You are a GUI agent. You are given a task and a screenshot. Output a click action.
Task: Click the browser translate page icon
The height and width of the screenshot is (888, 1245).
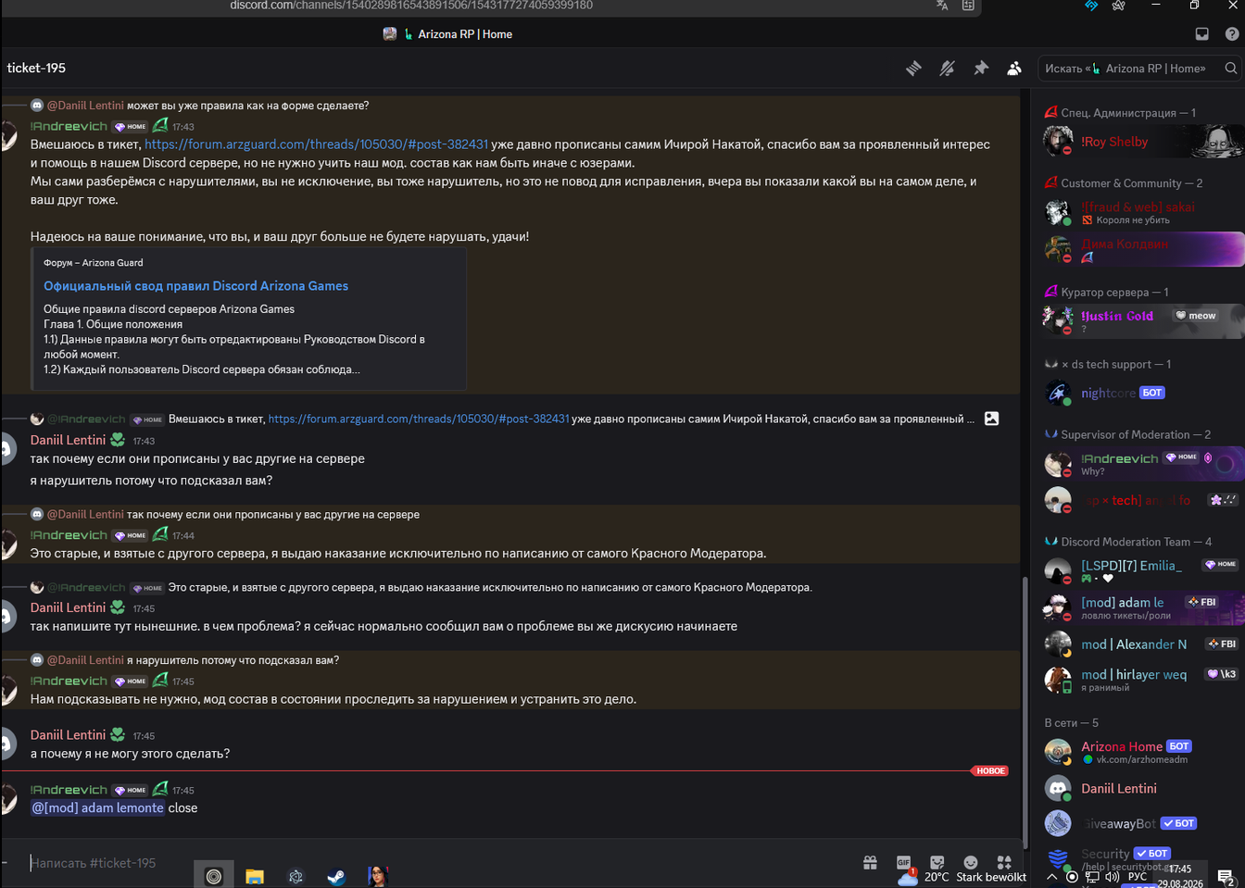(x=942, y=6)
